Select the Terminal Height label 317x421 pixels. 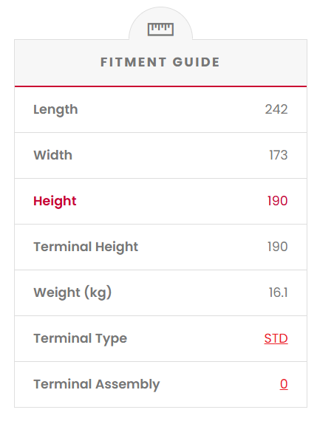point(86,247)
